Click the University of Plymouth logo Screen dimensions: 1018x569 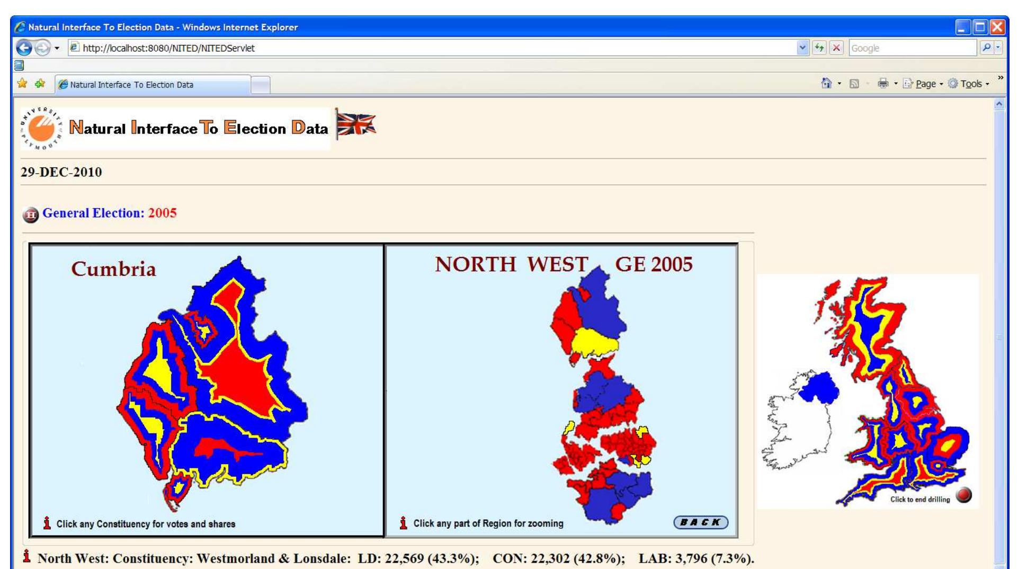(x=41, y=128)
